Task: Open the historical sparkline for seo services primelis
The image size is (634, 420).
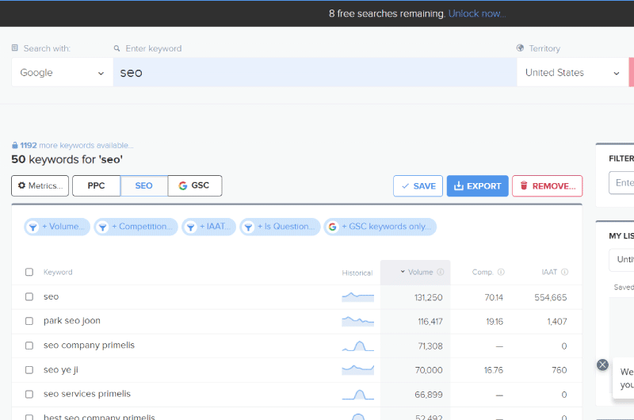Action: point(358,395)
